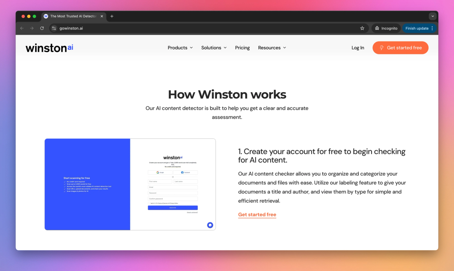Screen dimensions: 454x271
Task: Click the signup form screenshot thumbnail
Action: 130,184
